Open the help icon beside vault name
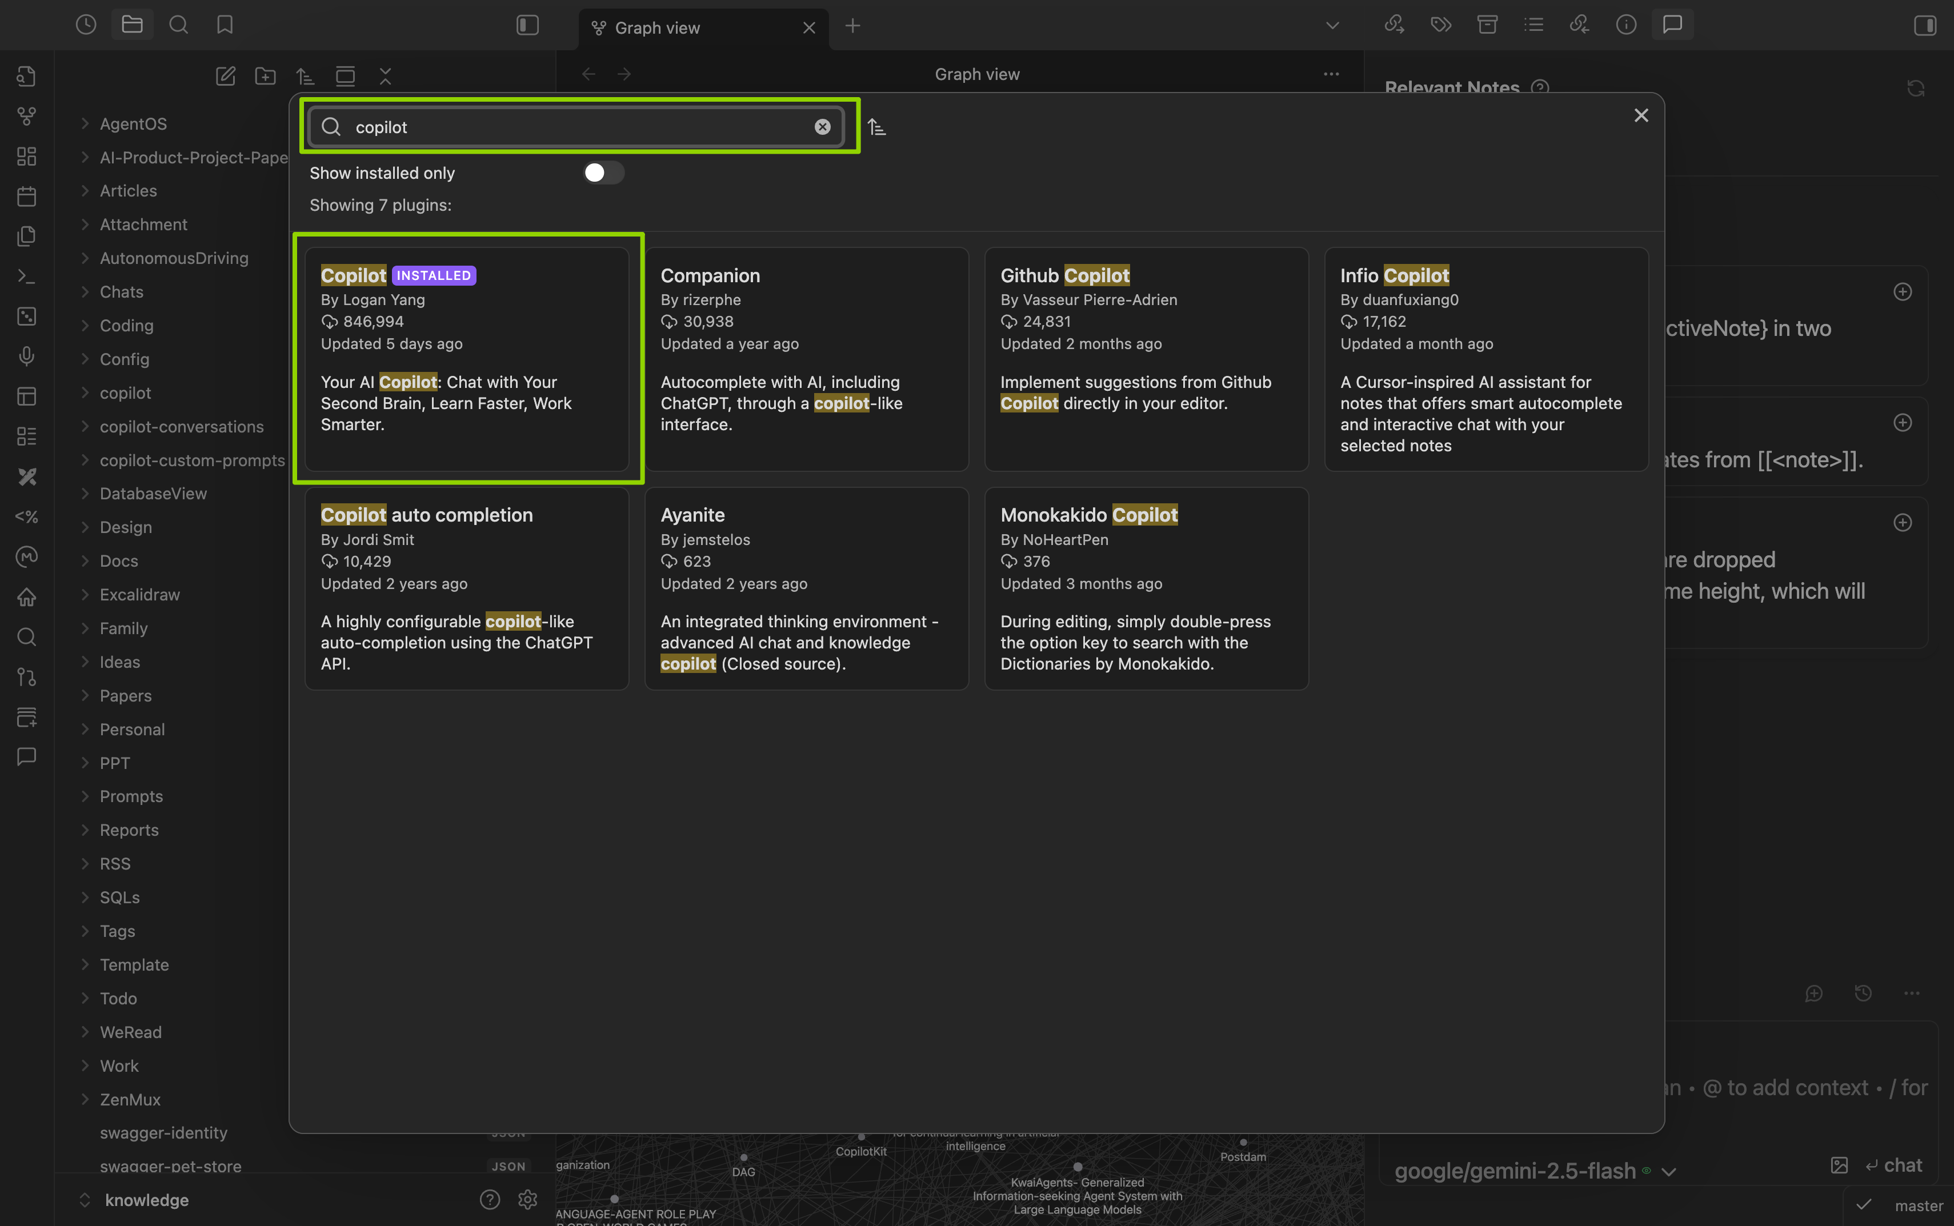Viewport: 1954px width, 1226px height. pos(490,1199)
